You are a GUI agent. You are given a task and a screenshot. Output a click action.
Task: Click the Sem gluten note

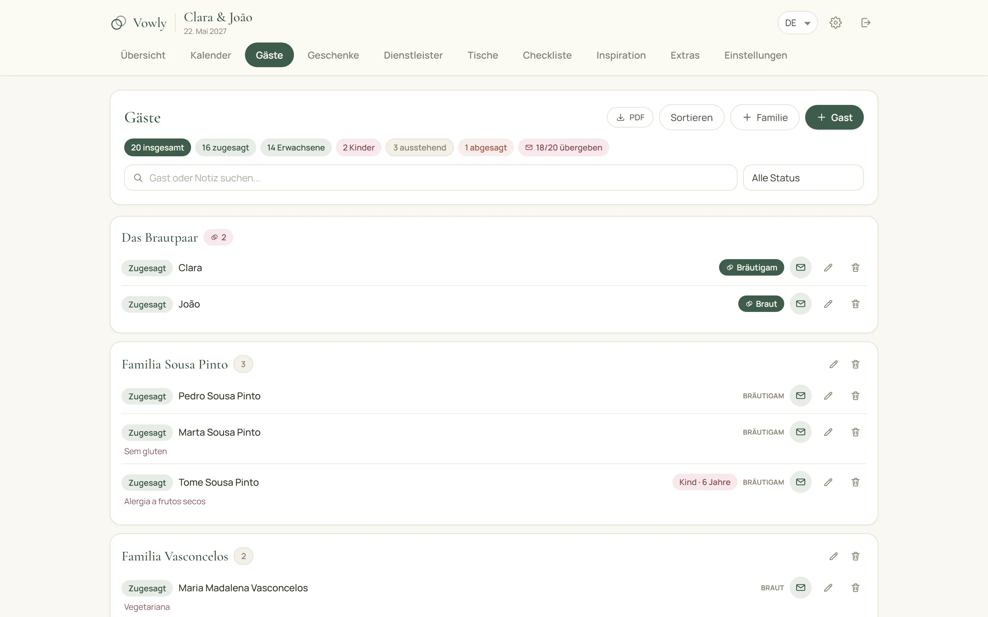145,451
